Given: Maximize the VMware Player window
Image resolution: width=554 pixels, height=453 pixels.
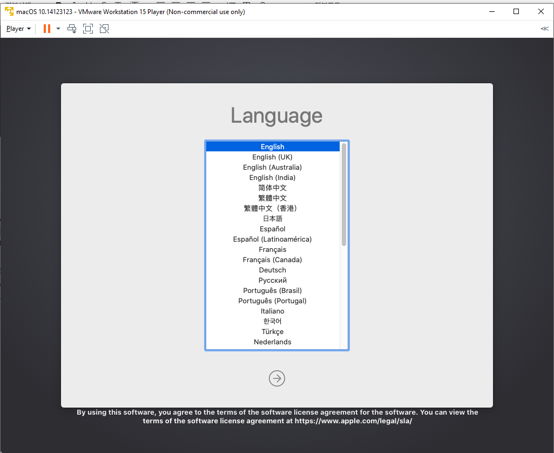Looking at the screenshot, I should tap(516, 12).
